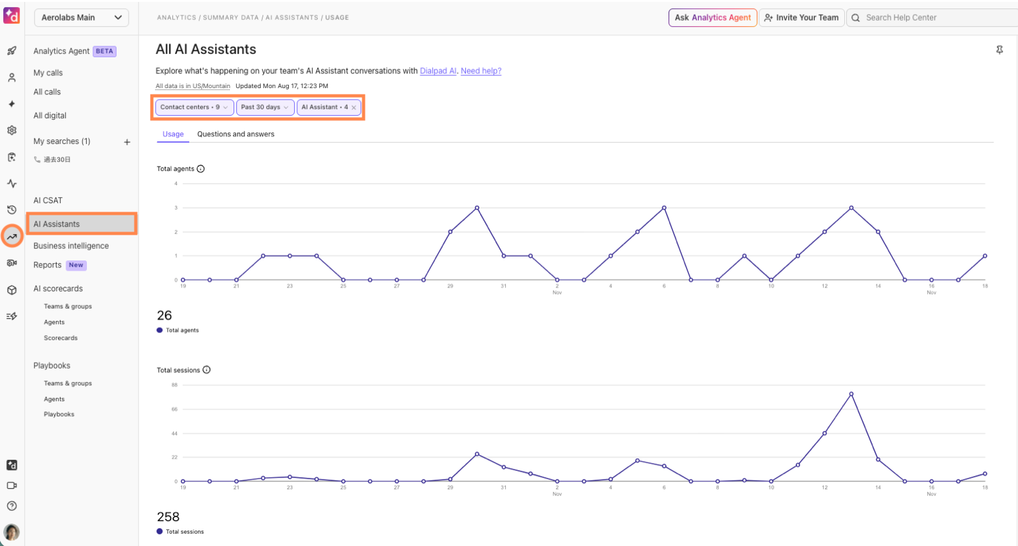Open the AI scorecards section heading
1018x546 pixels.
point(58,289)
